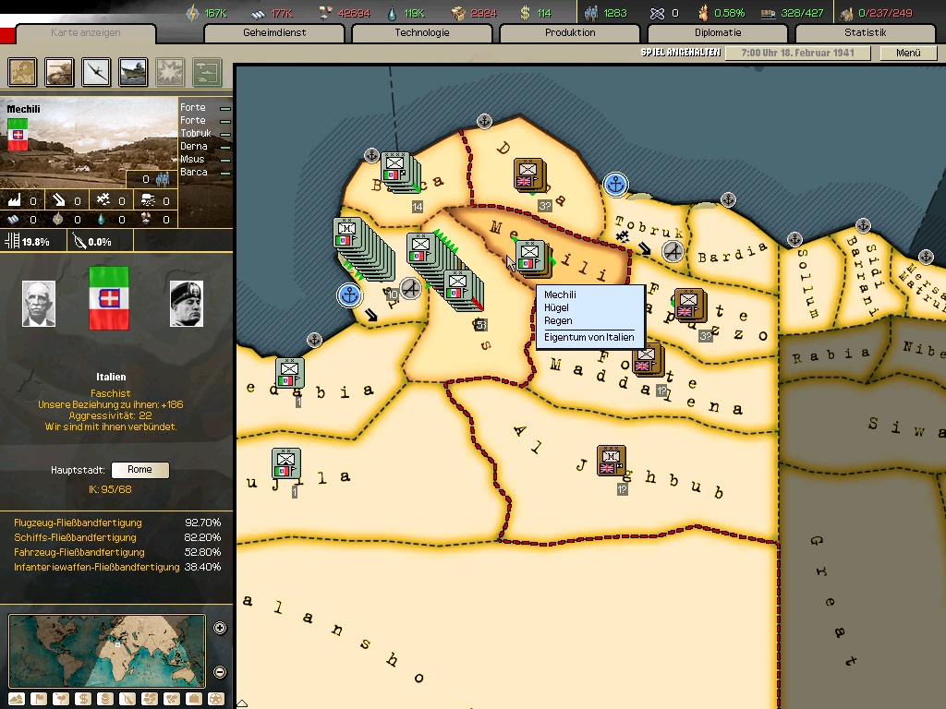Switch to the Produktion tab

(x=570, y=33)
